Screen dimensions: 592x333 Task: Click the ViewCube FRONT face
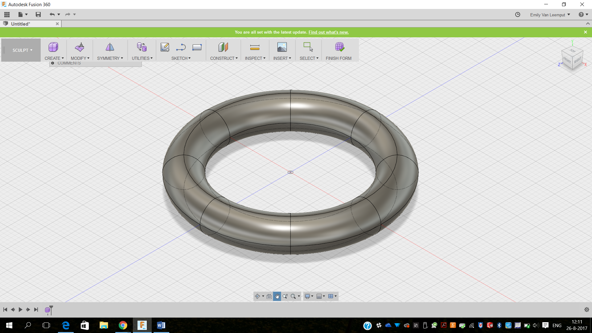(567, 60)
